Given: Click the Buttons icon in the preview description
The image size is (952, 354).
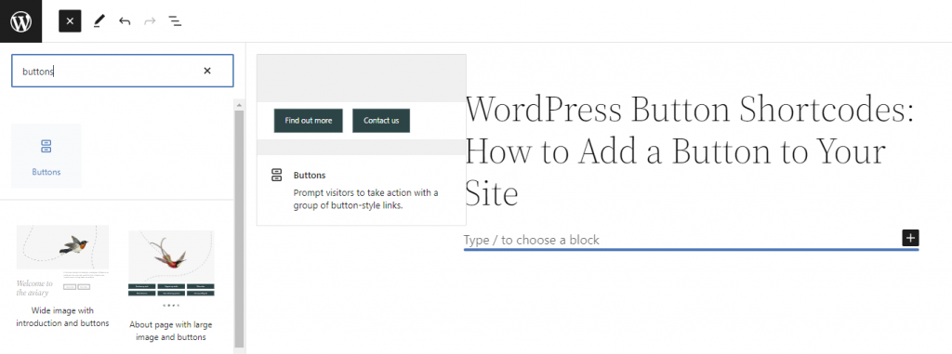Looking at the screenshot, I should click(277, 175).
